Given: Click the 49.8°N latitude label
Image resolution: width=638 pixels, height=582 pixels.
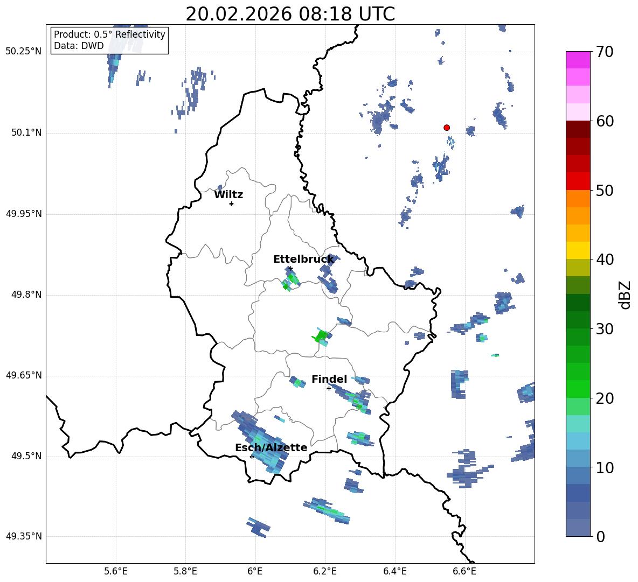Looking at the screenshot, I should 26,294.
